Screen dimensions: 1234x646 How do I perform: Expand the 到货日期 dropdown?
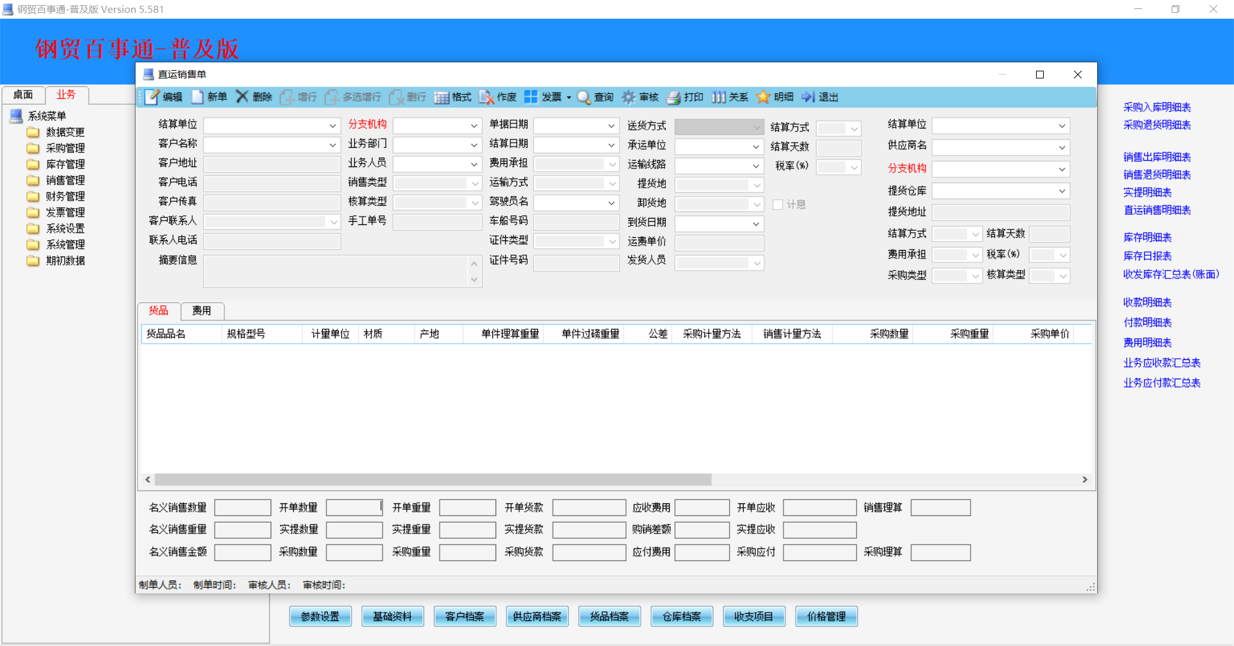[756, 224]
